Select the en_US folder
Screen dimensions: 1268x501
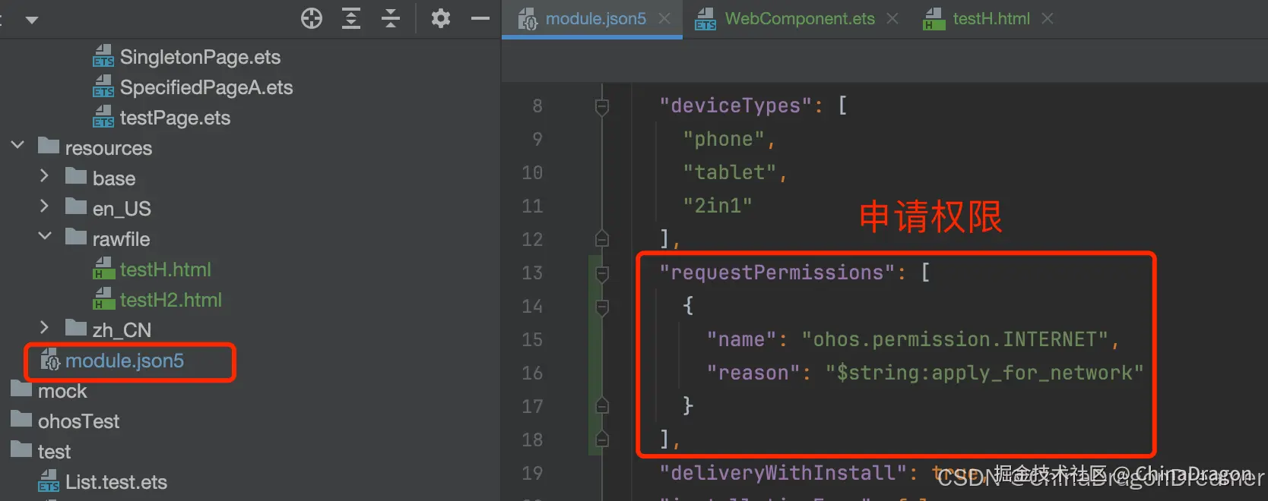[122, 209]
